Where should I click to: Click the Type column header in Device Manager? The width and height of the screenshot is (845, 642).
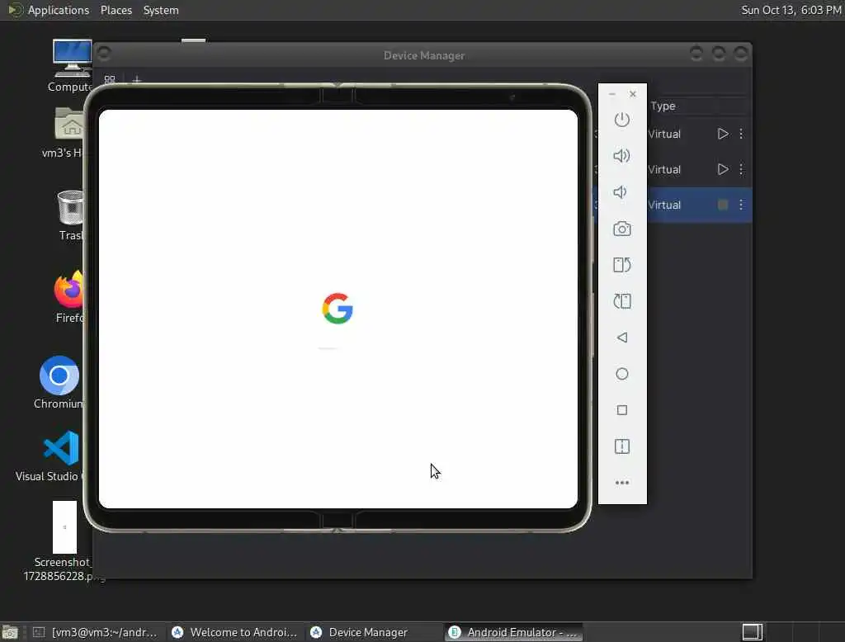coord(663,106)
